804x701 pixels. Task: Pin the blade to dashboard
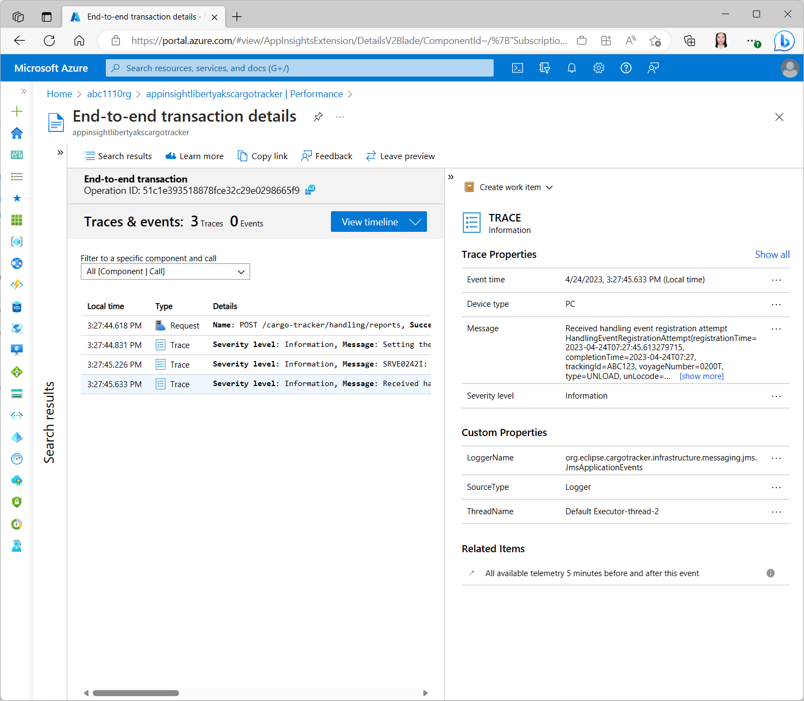tap(318, 117)
